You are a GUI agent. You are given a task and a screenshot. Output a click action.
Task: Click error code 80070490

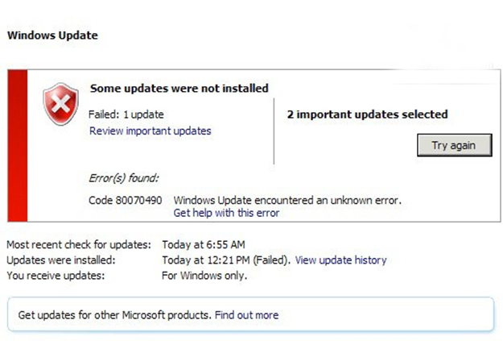[125, 200]
